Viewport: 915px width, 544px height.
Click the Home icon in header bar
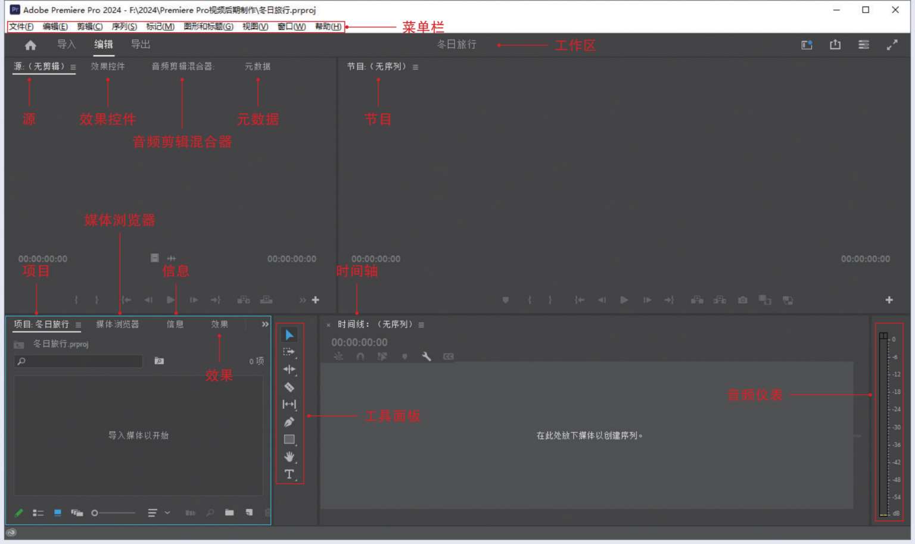point(30,45)
